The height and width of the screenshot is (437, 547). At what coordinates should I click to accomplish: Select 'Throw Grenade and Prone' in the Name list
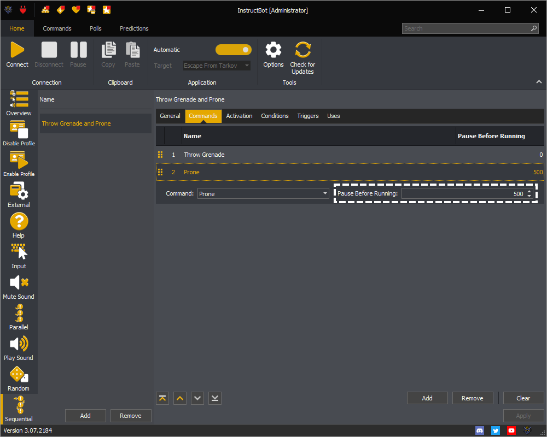pyautogui.click(x=96, y=123)
